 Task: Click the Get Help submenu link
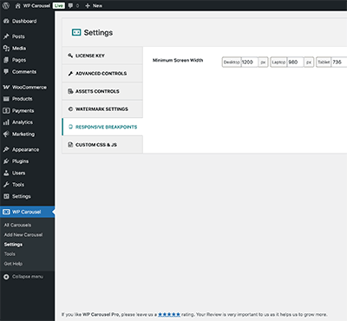13,264
